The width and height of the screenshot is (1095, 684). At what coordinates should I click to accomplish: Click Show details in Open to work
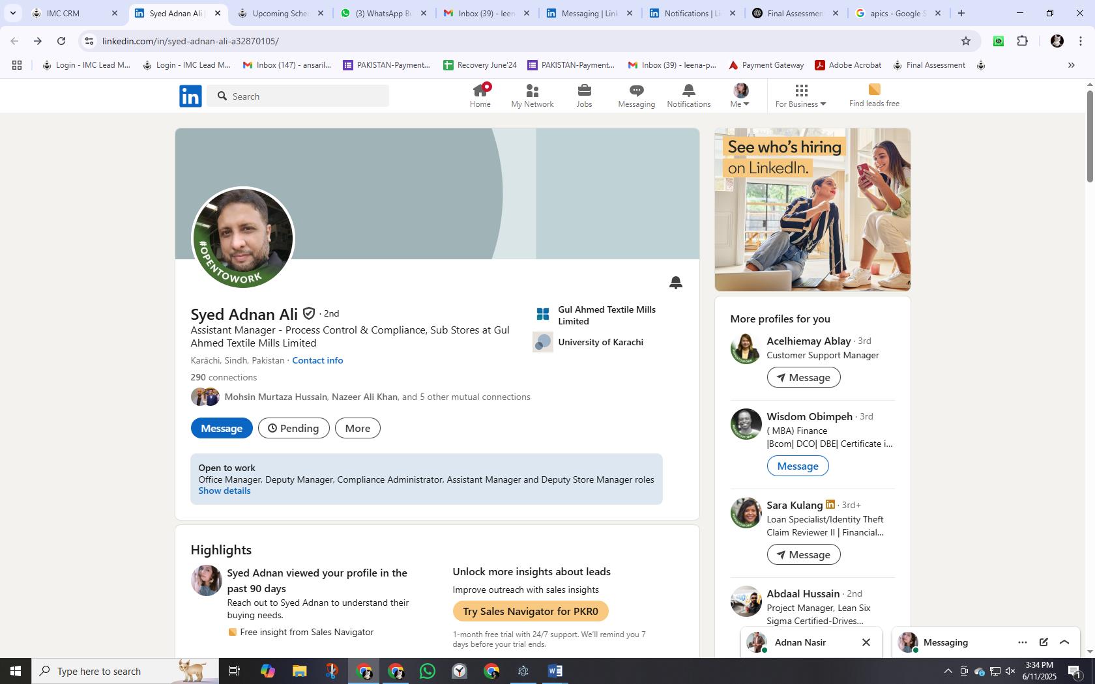tap(224, 491)
